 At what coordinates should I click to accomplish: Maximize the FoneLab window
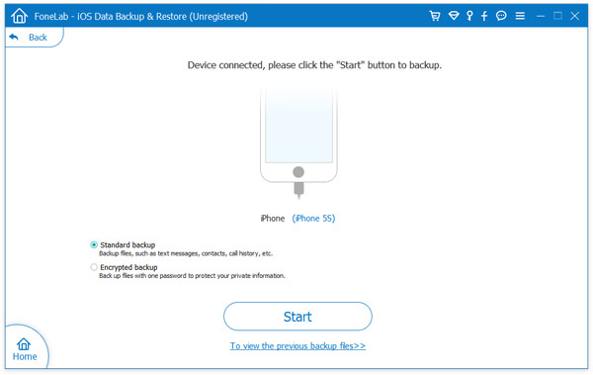(x=557, y=16)
